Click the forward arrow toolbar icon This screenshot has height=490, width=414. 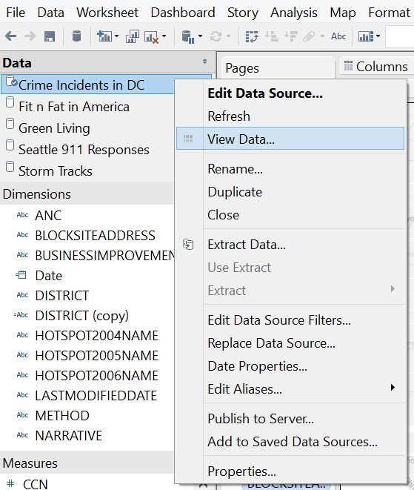[30, 36]
